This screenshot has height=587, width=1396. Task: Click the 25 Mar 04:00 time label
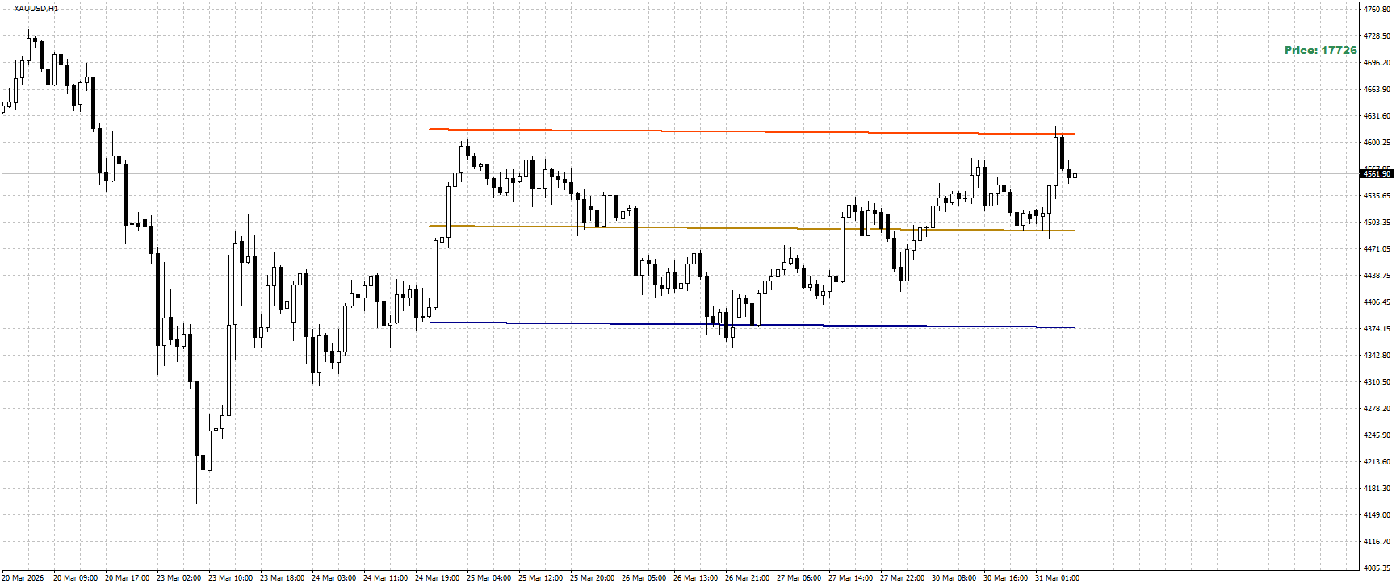(x=488, y=577)
